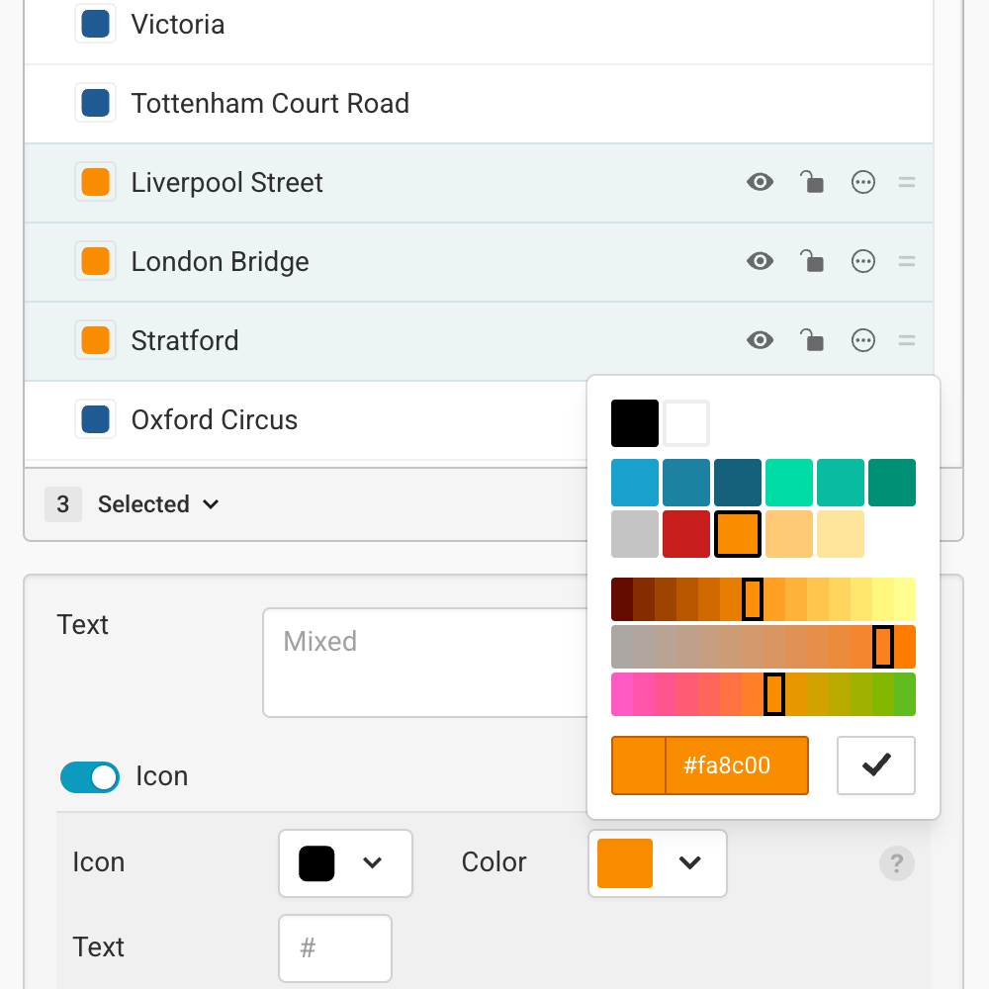Toggle visibility of the Stratford layer

pyautogui.click(x=761, y=340)
